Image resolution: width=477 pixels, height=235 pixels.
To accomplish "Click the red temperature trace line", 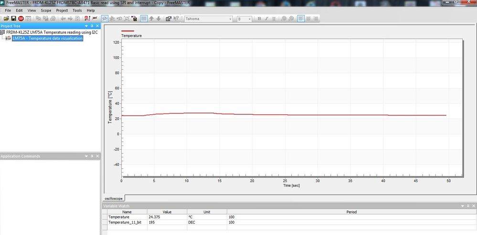I will point(284,115).
